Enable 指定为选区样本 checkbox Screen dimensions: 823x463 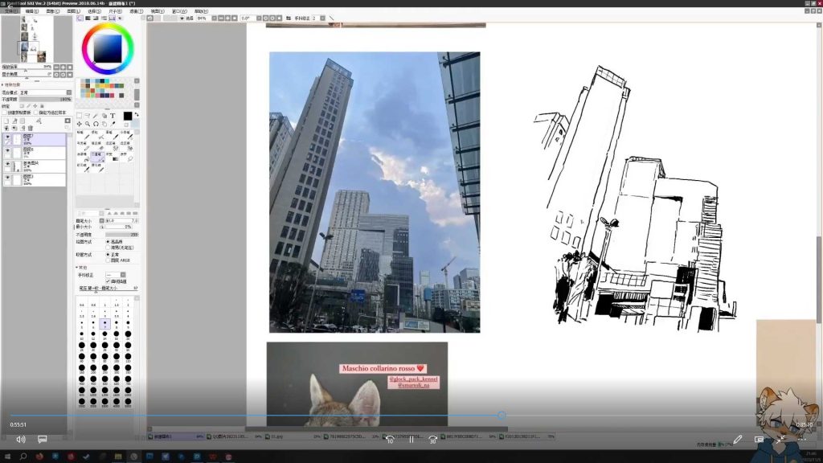(x=35, y=113)
